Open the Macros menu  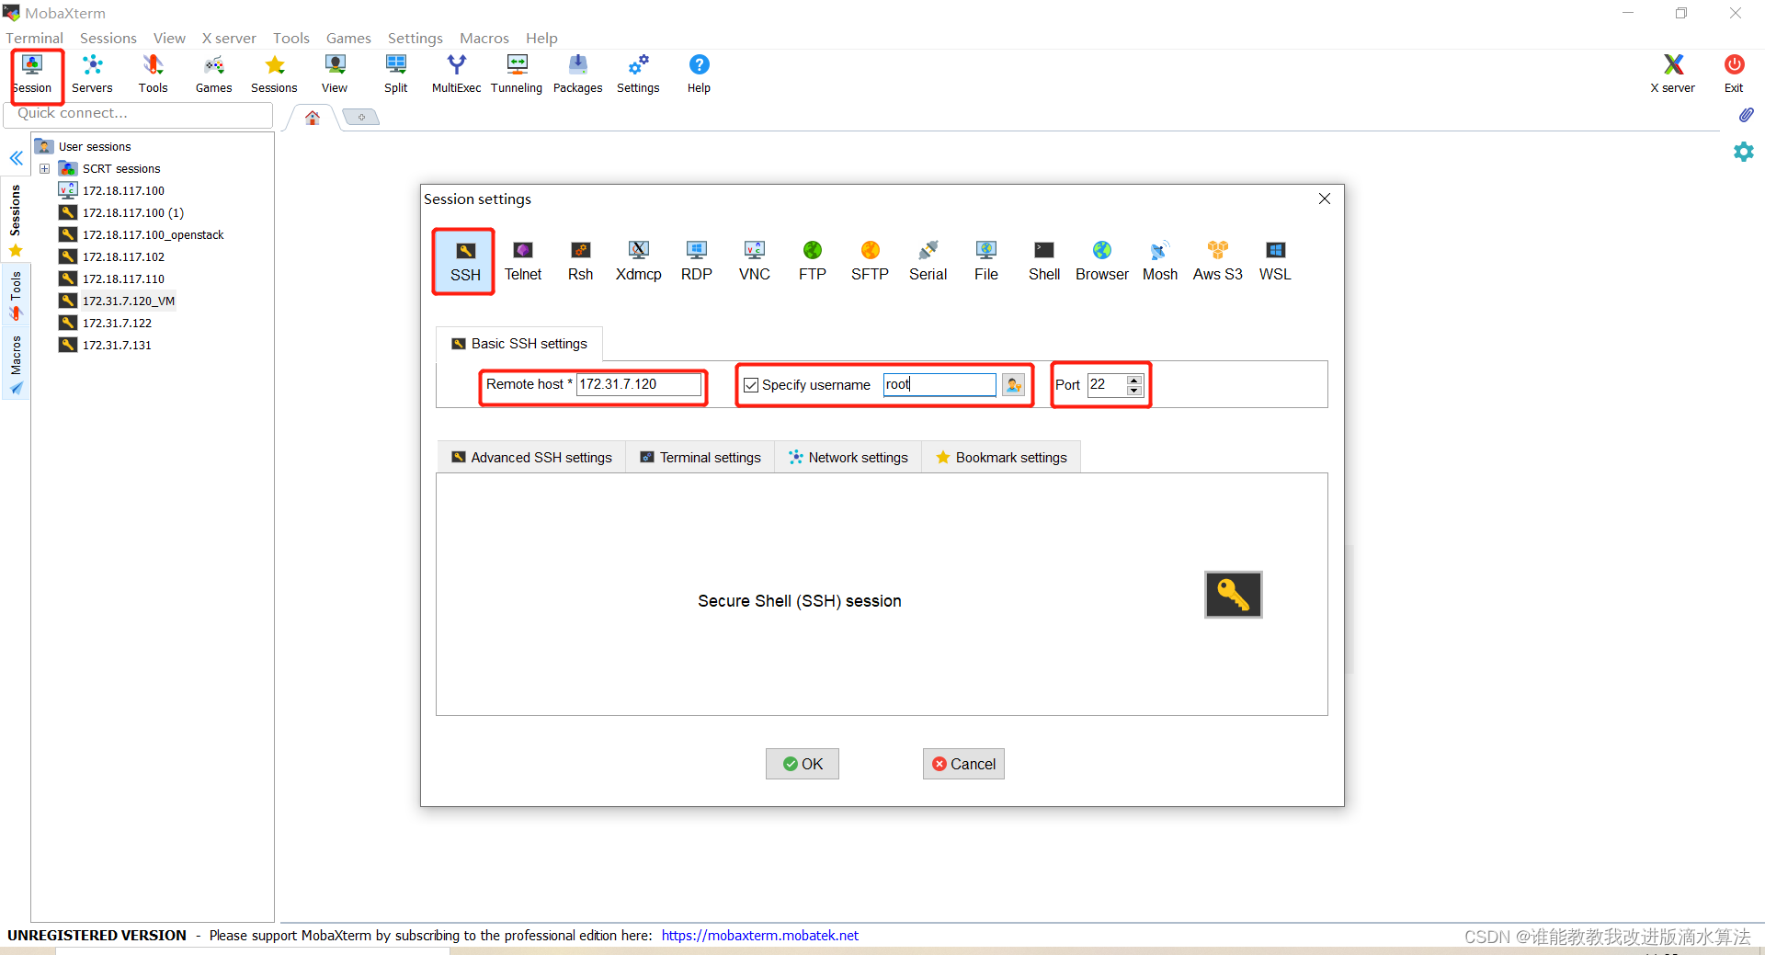point(484,38)
